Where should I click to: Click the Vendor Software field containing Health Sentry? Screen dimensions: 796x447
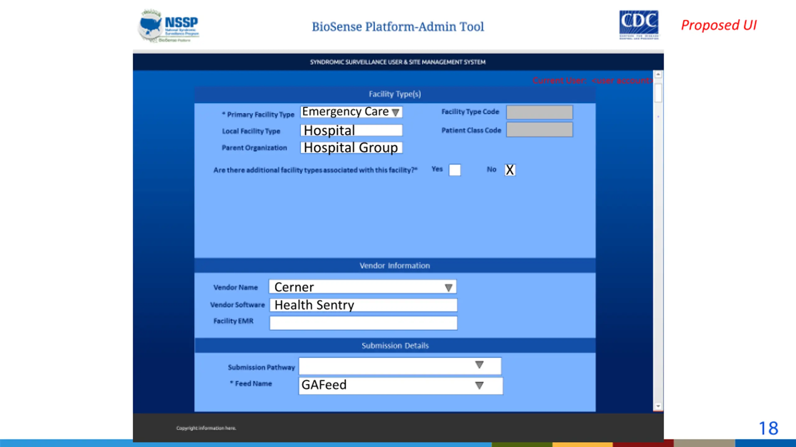tap(363, 305)
